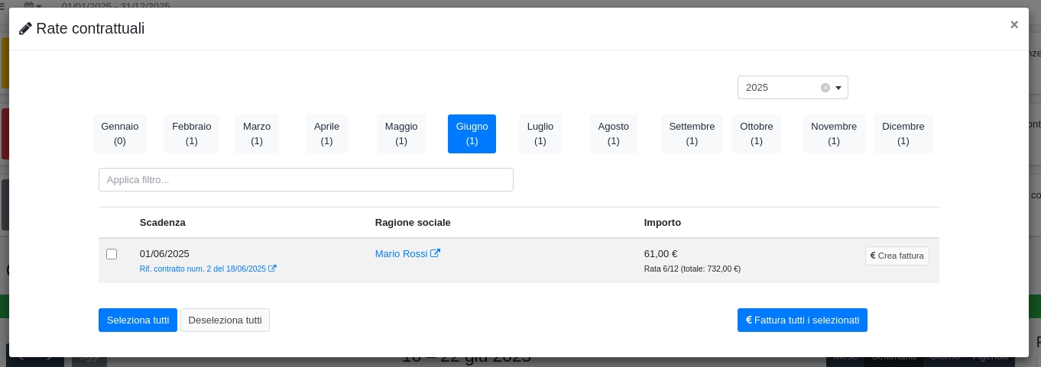
Task: Open external link icon next to Mario Rossi
Action: point(435,253)
